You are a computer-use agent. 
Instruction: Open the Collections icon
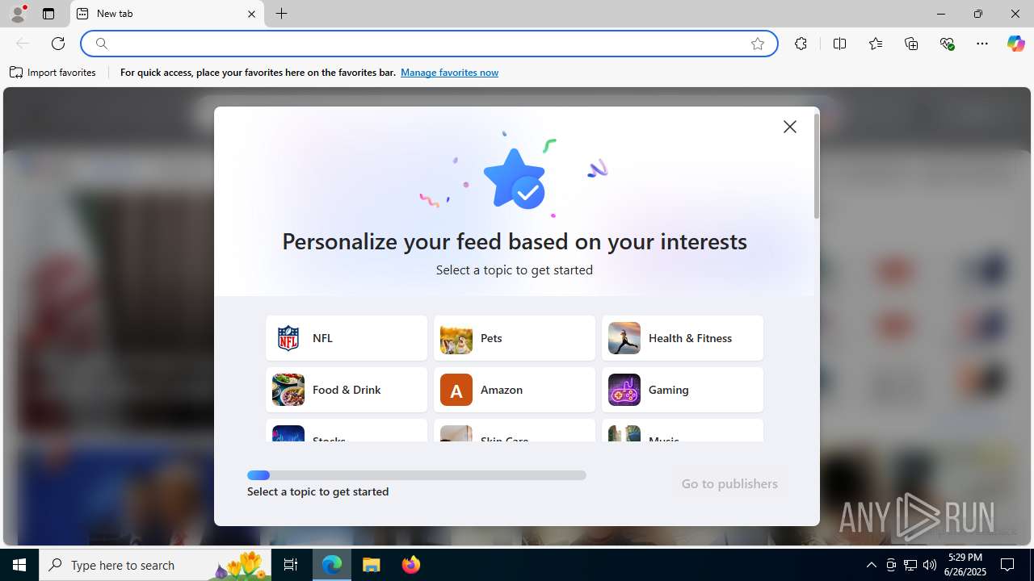coord(911,44)
